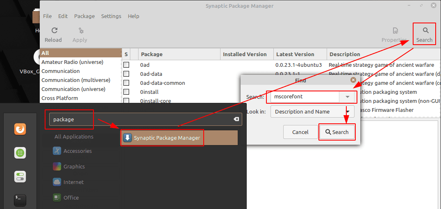441x209 pixels.
Task: Mark the 0ad package checkbox
Action: (126, 65)
